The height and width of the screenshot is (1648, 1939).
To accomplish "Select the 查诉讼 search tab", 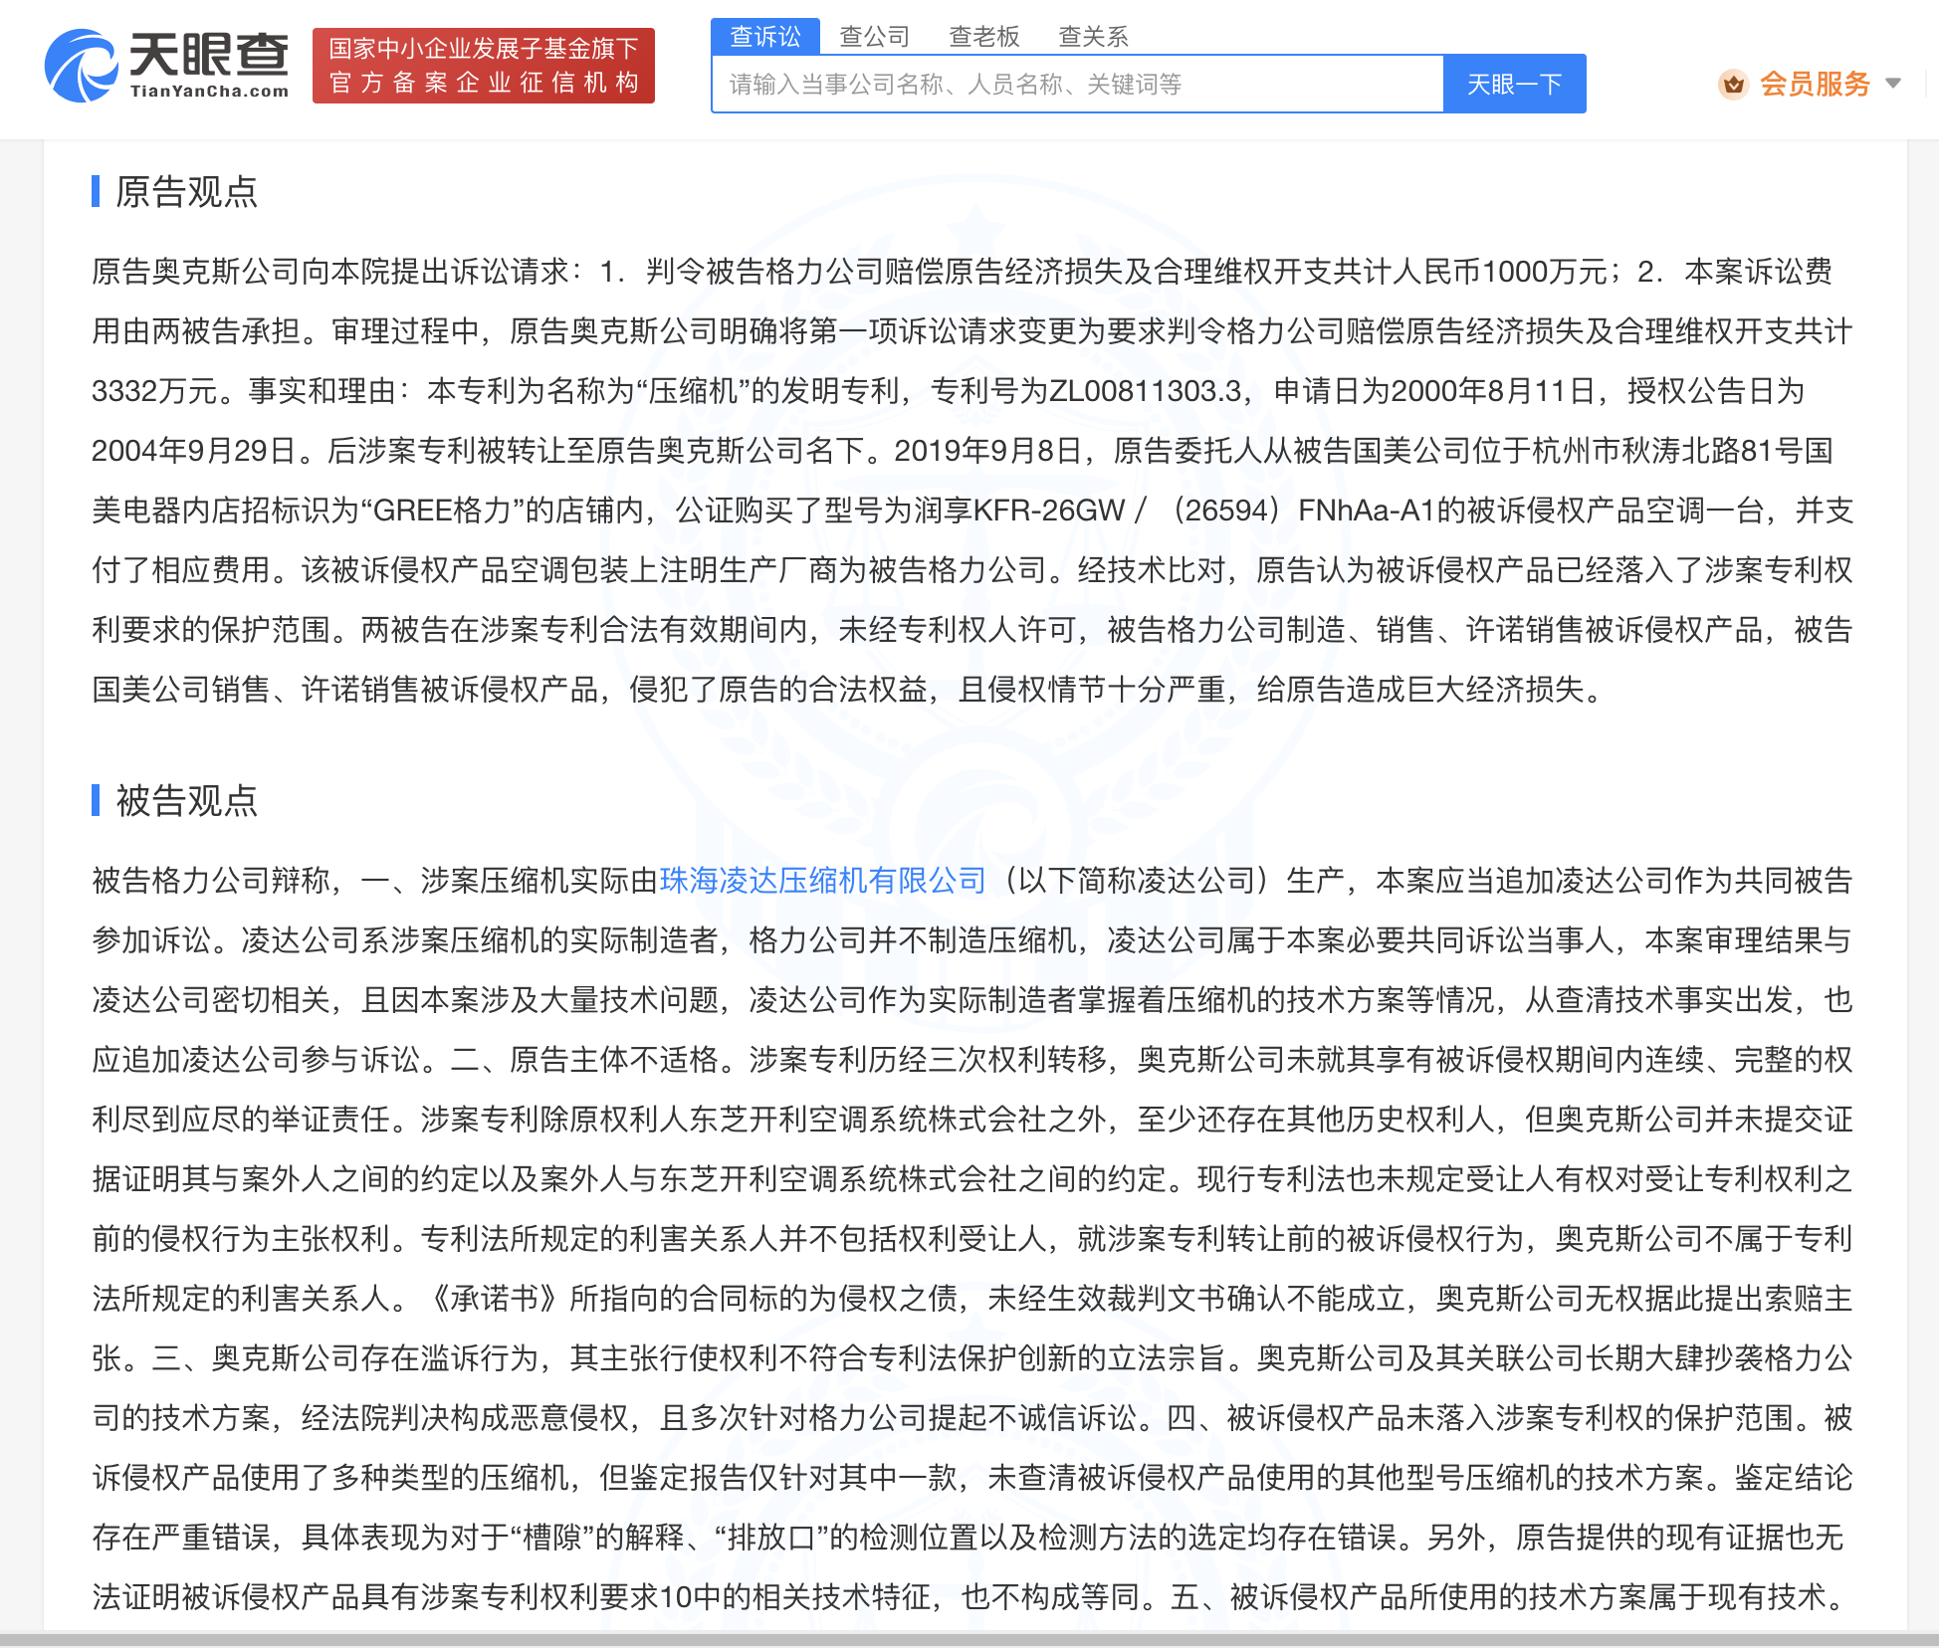I will tap(765, 37).
